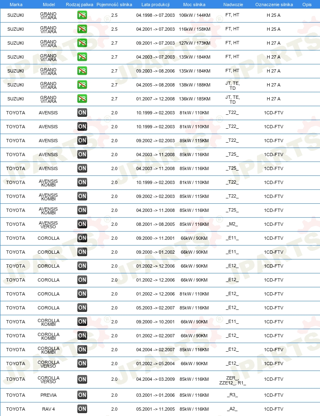
Task: Select 1CD-FTV engine code in Previa row
Action: click(274, 395)
